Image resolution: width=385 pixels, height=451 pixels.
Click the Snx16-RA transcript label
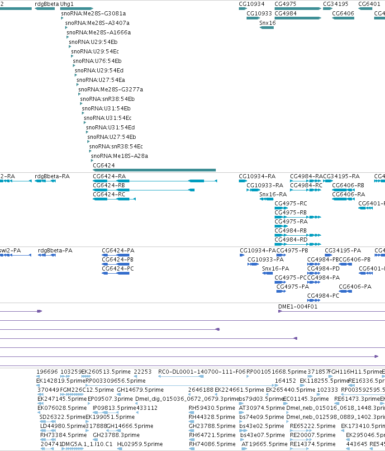273,195
